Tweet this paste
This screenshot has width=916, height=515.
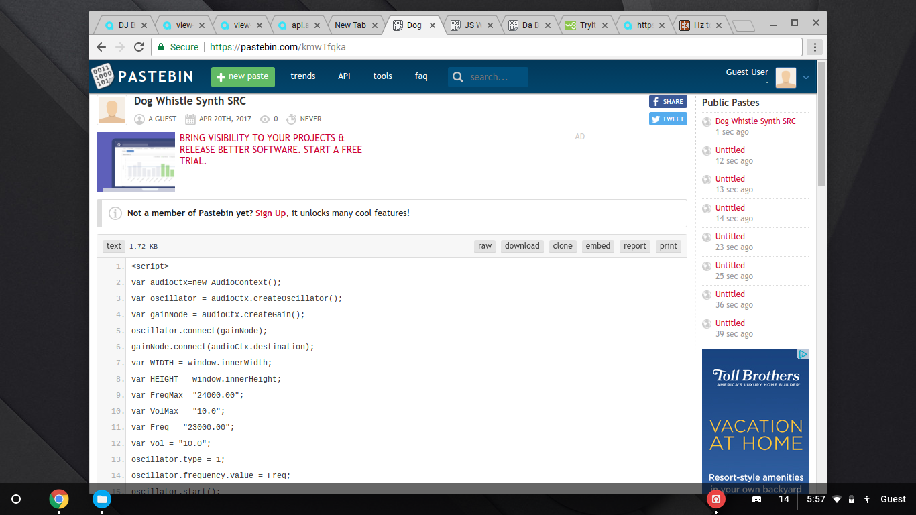pos(668,119)
